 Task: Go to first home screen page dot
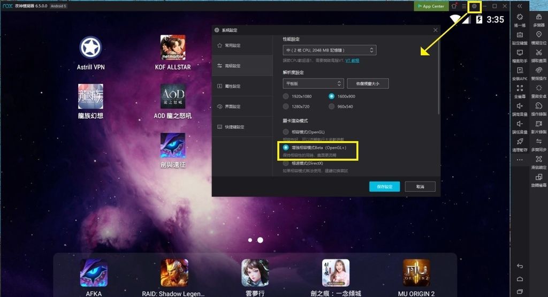point(250,240)
